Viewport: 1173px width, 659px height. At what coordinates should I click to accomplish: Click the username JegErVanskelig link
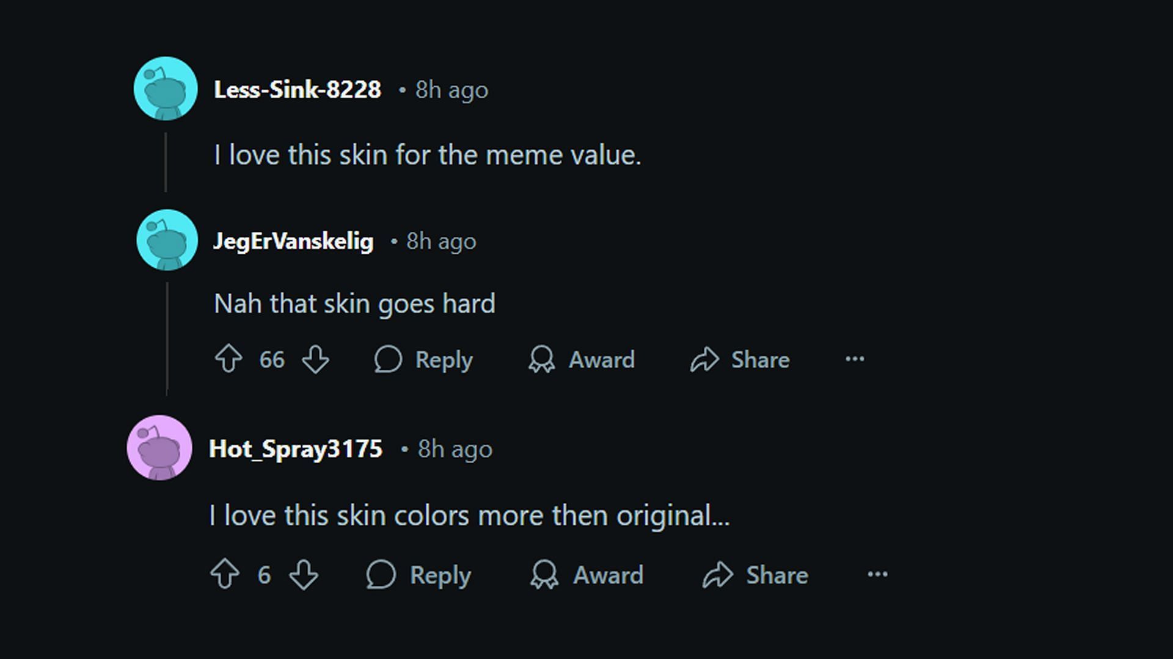[293, 240]
